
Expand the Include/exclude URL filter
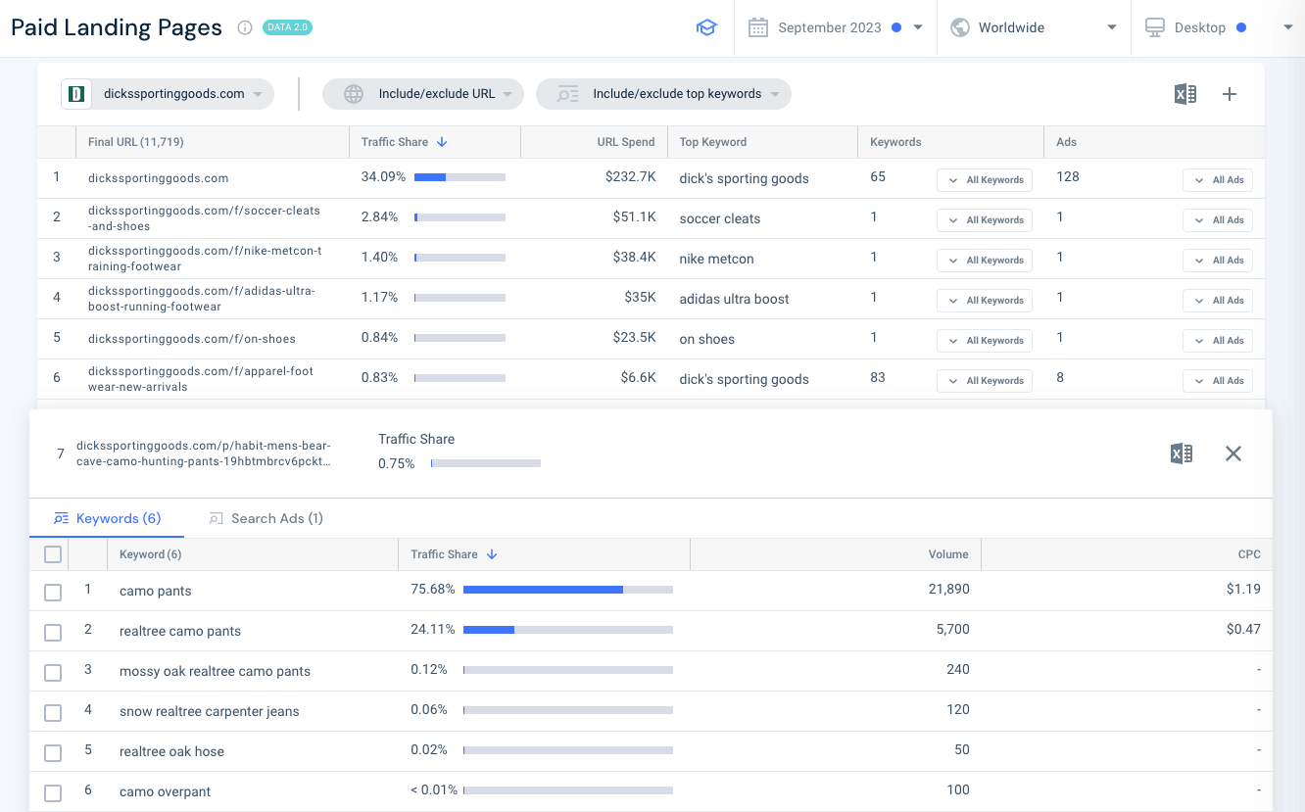coord(423,94)
